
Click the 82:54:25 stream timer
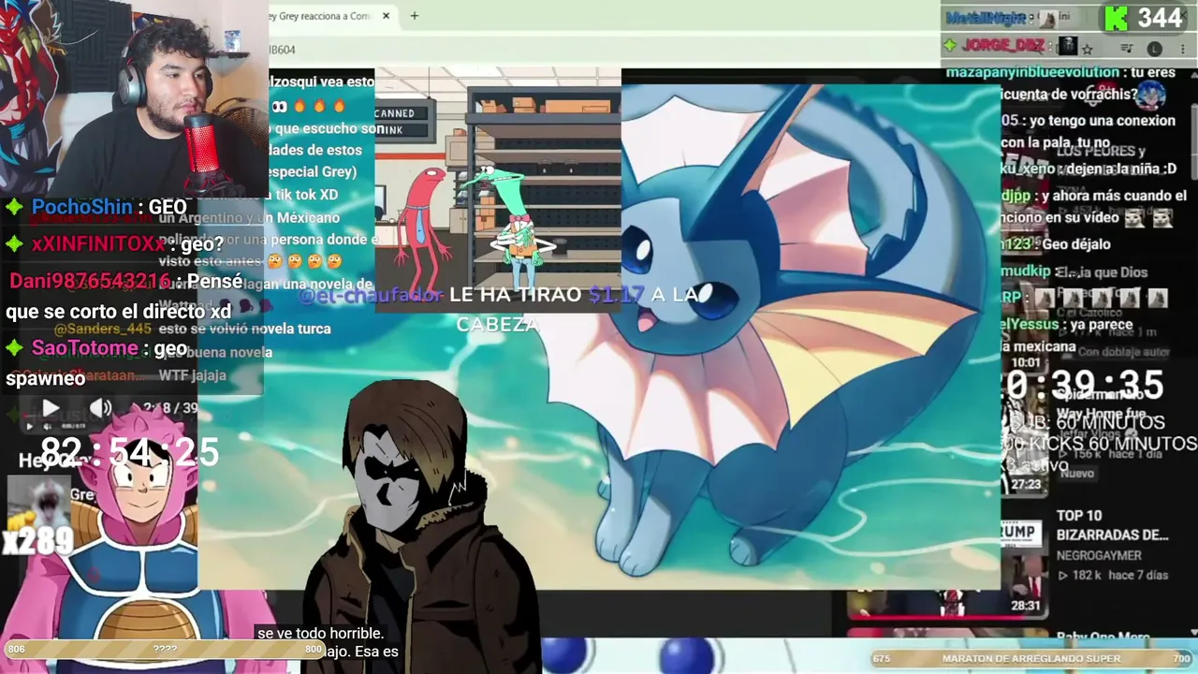click(x=129, y=453)
